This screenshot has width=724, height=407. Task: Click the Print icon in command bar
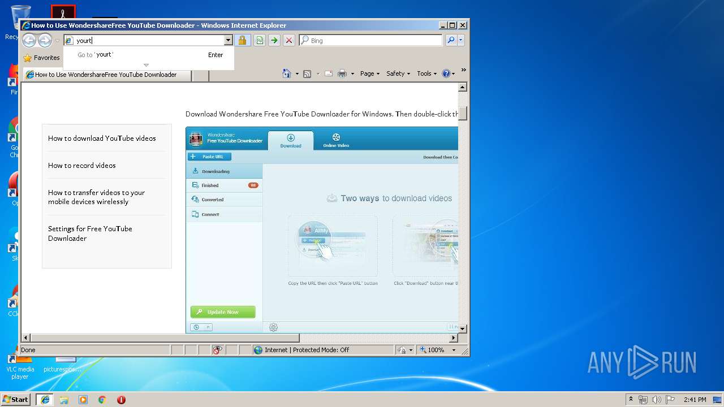click(342, 73)
